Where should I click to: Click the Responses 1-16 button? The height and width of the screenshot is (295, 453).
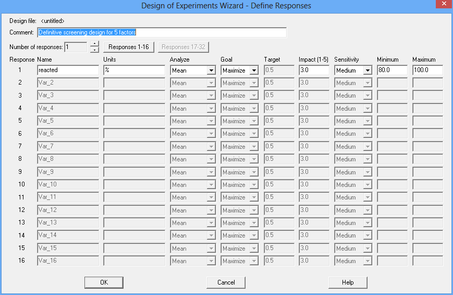128,47
